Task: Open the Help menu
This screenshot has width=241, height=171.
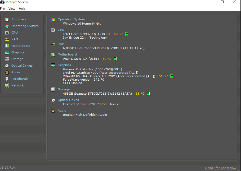Action: (x=22, y=9)
